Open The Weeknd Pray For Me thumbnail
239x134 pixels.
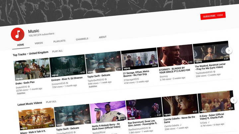pyautogui.click(x=211, y=52)
